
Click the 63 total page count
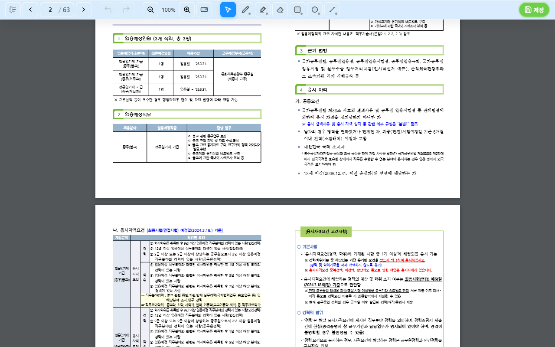click(x=66, y=10)
